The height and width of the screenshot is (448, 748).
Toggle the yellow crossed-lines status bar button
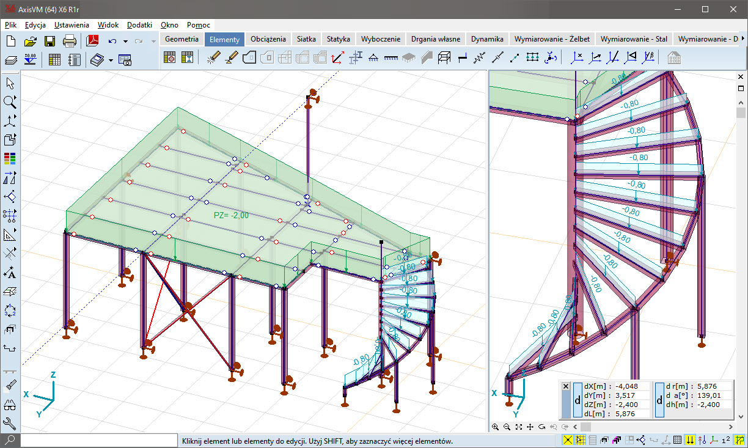(568, 440)
